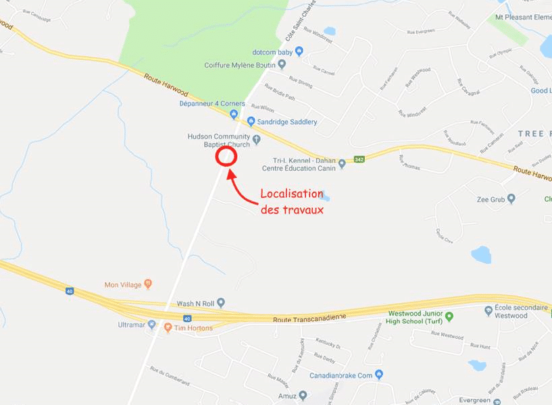Click the Tim Hortons restaurant marker
Viewport: 552px width, 405px height.
pyautogui.click(x=168, y=327)
